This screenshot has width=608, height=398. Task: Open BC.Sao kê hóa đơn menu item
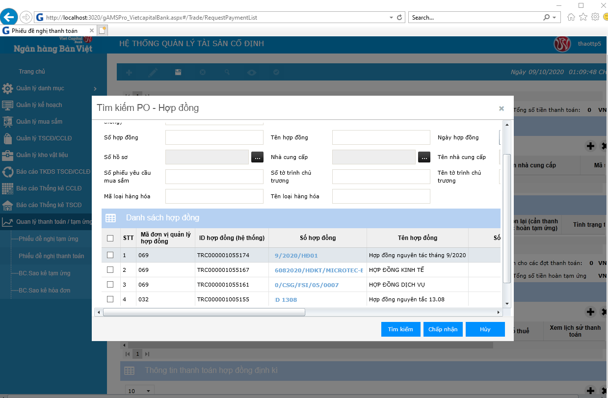44,291
